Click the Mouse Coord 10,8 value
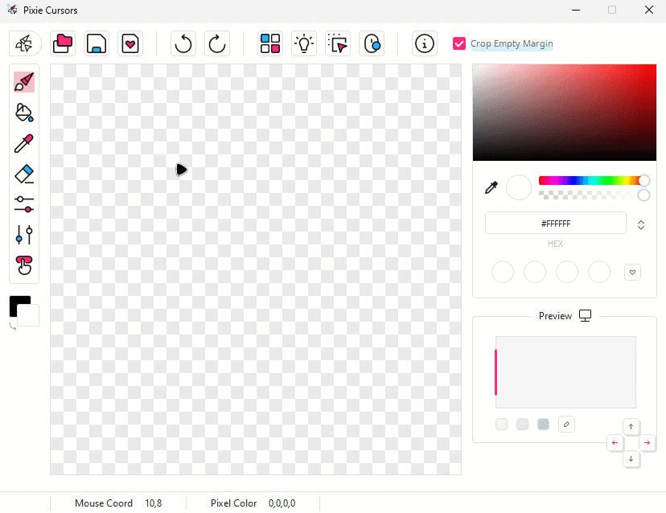666x513 pixels. tap(154, 503)
